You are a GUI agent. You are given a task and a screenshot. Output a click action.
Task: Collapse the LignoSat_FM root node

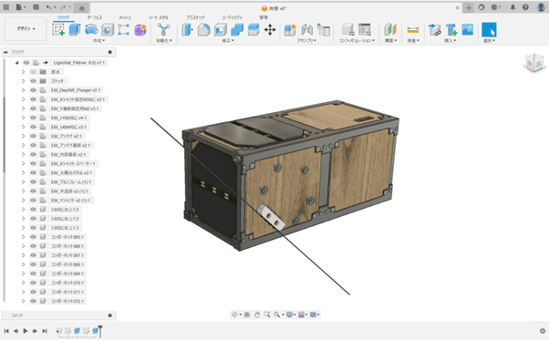pos(16,63)
